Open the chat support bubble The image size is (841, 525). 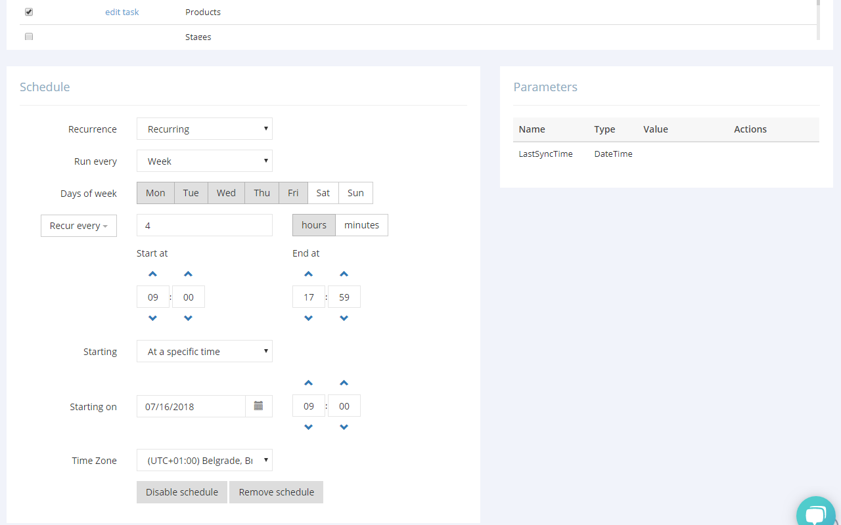pyautogui.click(x=815, y=513)
